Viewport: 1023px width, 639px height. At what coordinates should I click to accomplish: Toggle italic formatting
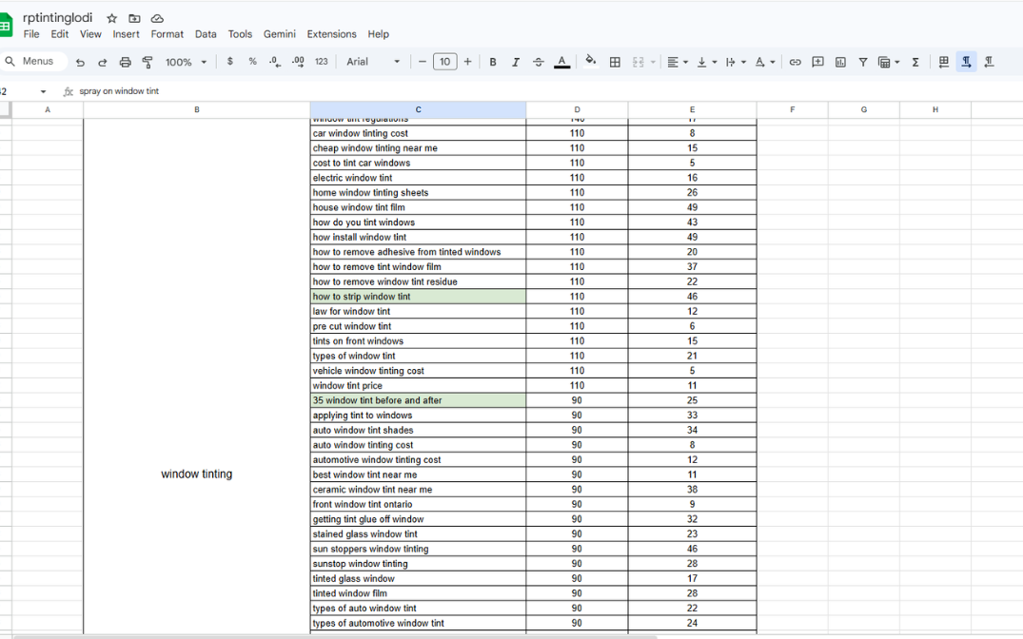point(516,62)
